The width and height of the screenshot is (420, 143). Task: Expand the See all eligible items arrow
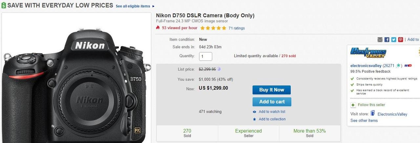tap(153, 6)
